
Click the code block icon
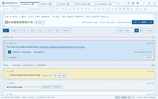coord(116,9)
